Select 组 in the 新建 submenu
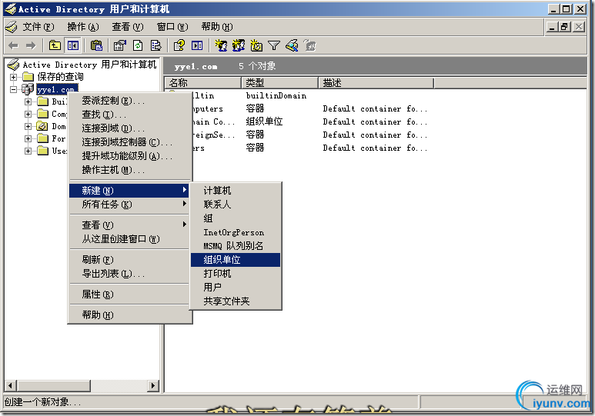This screenshot has width=595, height=416. (x=236, y=218)
